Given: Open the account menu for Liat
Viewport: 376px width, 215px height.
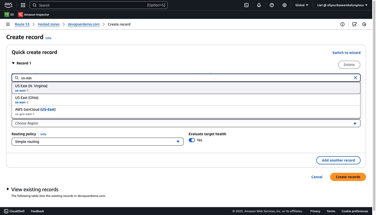Looking at the screenshot, I should tap(342, 5).
